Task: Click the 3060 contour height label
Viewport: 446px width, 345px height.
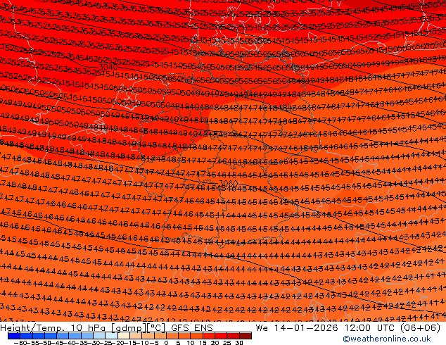Action: 229,183
